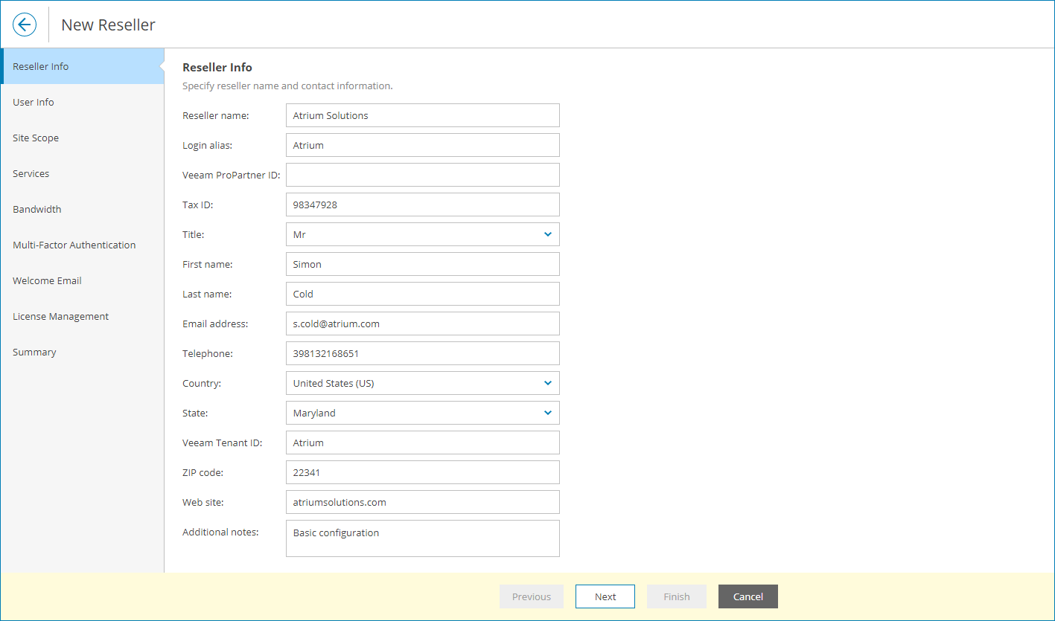
Task: Cancel the new reseller wizard
Action: pyautogui.click(x=748, y=596)
